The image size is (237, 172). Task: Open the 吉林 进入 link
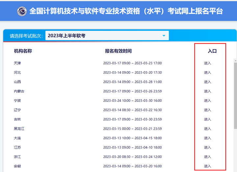[x=207, y=119]
